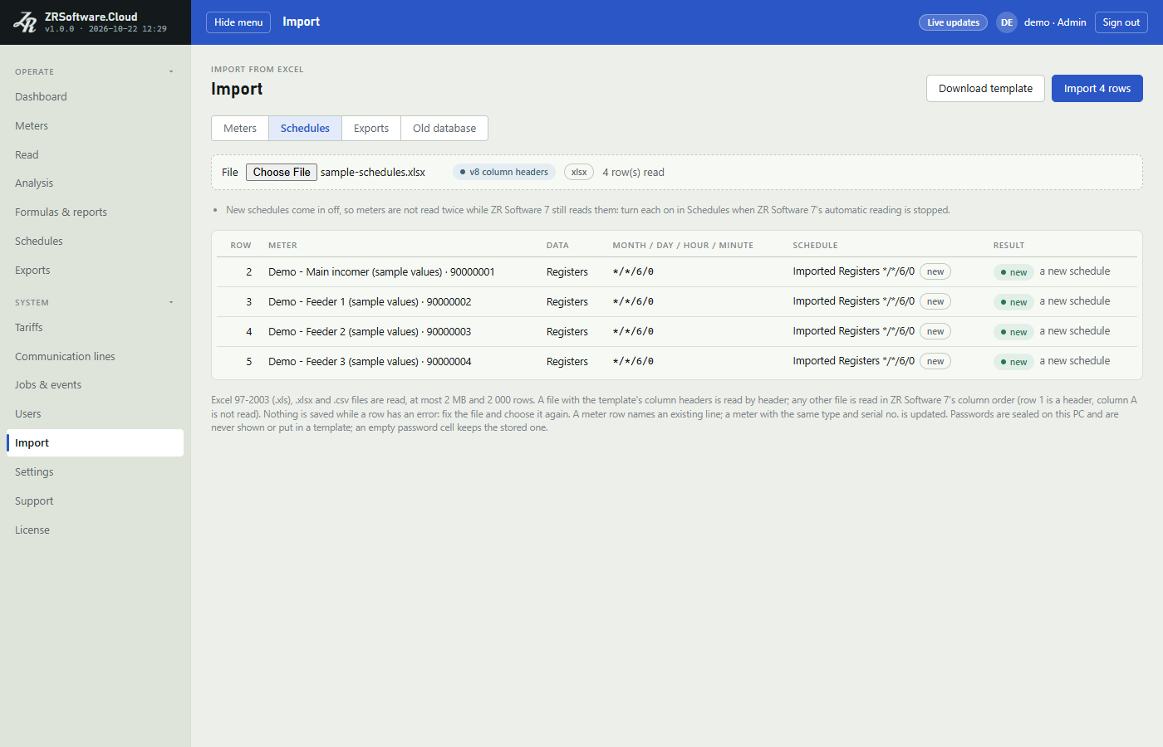Navigate to Tariffs
The width and height of the screenshot is (1163, 747).
click(x=95, y=327)
